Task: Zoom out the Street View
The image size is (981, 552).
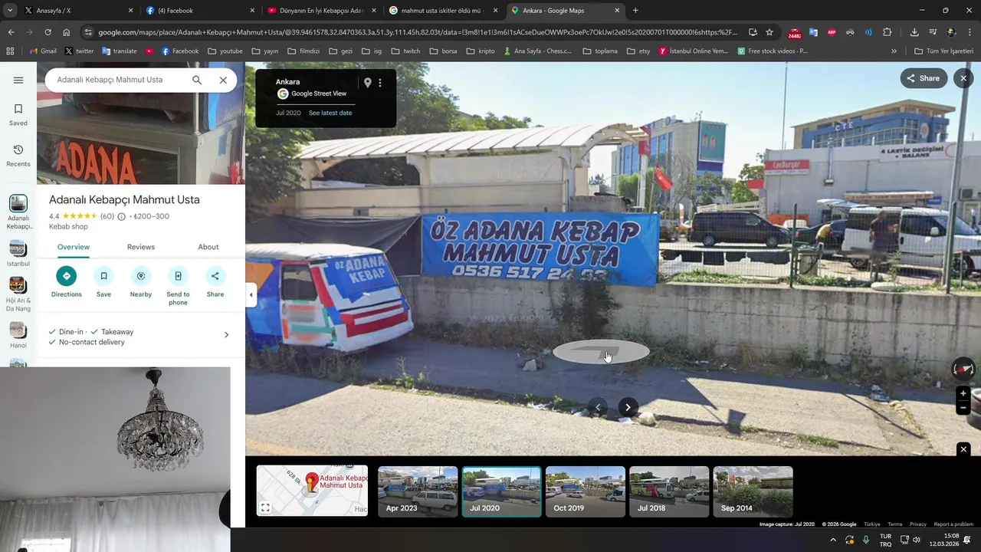Action: [x=963, y=408]
